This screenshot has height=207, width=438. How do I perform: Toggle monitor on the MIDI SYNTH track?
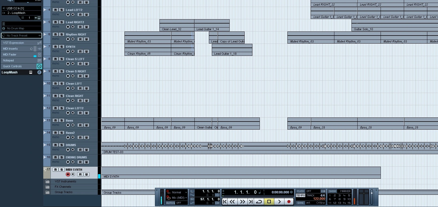[73, 174]
